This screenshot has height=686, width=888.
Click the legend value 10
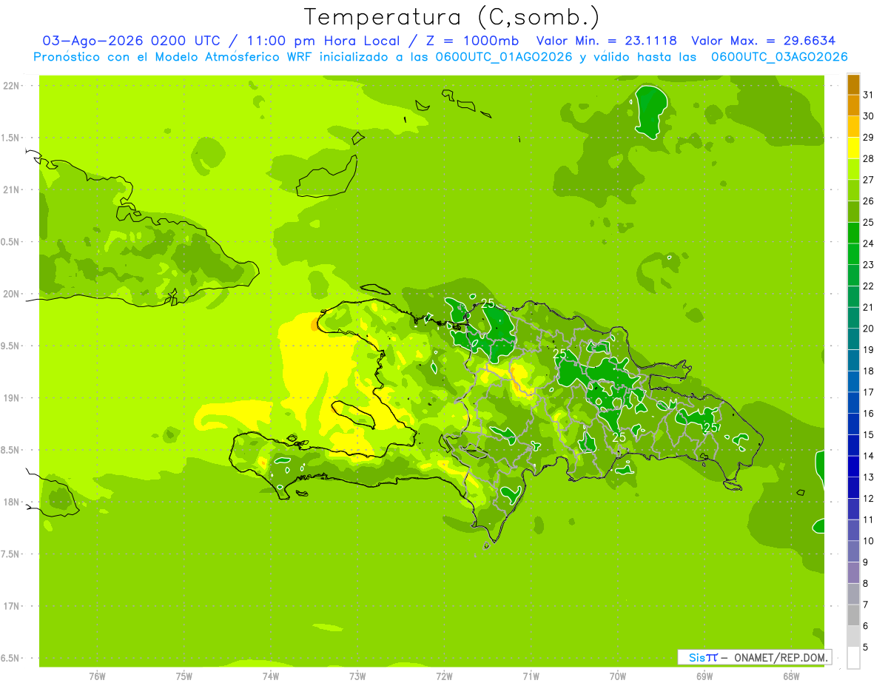pyautogui.click(x=869, y=540)
